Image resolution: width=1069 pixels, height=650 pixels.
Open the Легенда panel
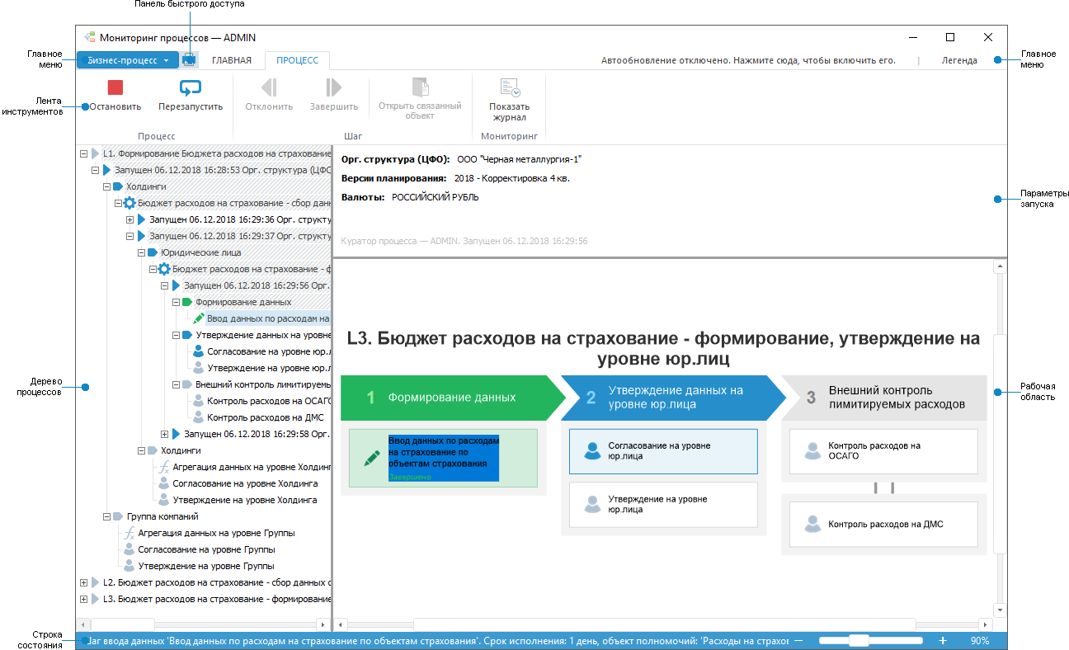click(957, 59)
